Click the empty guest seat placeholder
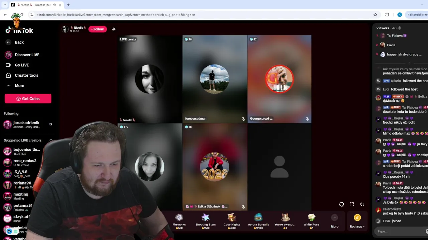This screenshot has height=240, width=428. coord(279,167)
